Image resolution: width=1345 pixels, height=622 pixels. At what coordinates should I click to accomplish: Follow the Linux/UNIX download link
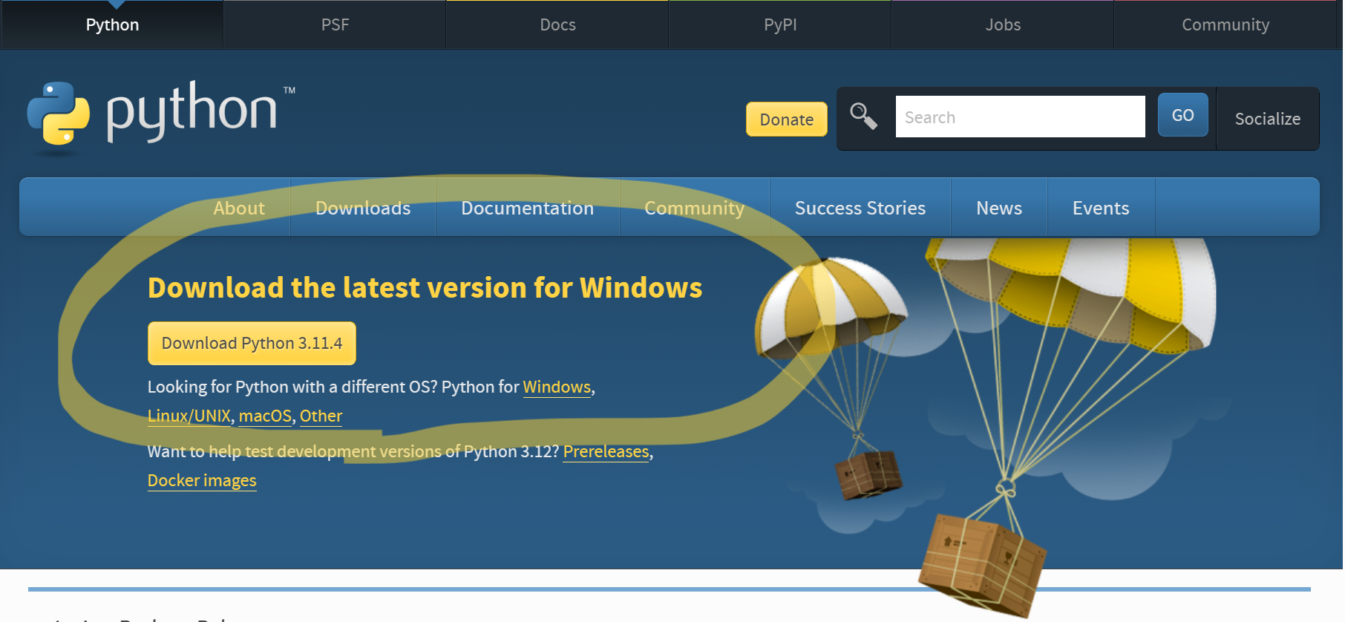pos(189,416)
